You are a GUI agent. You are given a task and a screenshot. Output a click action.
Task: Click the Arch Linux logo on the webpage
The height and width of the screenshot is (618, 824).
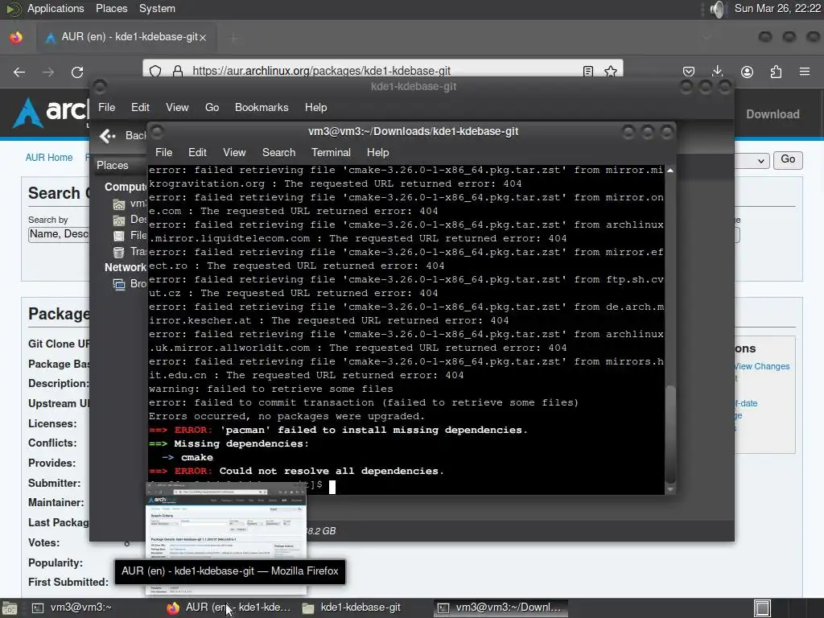pyautogui.click(x=51, y=112)
